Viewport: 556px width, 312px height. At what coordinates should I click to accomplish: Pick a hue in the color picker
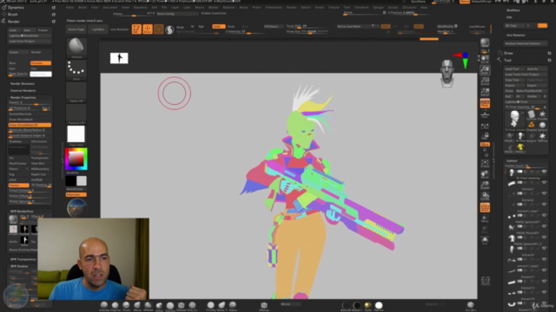pyautogui.click(x=76, y=159)
